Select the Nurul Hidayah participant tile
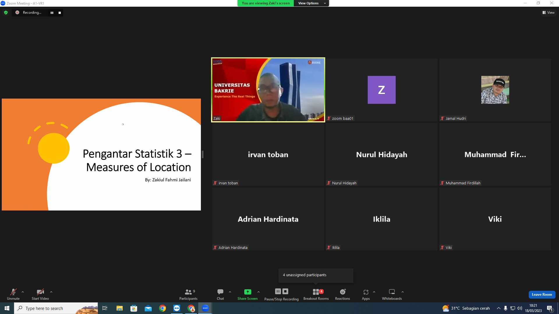Image resolution: width=559 pixels, height=314 pixels. point(381,154)
